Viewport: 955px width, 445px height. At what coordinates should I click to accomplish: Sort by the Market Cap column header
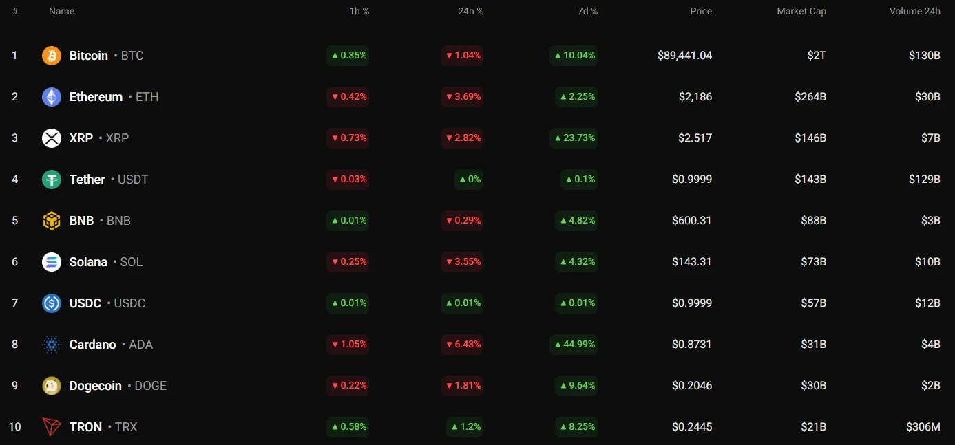[x=801, y=11]
